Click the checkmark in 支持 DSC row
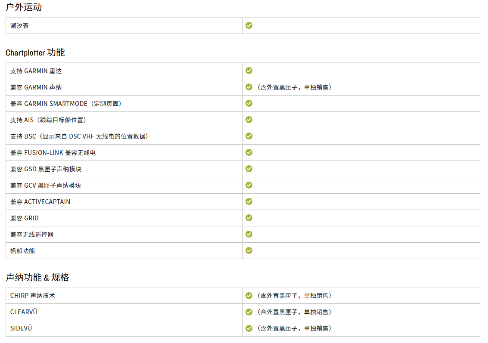The image size is (488, 343). click(249, 136)
